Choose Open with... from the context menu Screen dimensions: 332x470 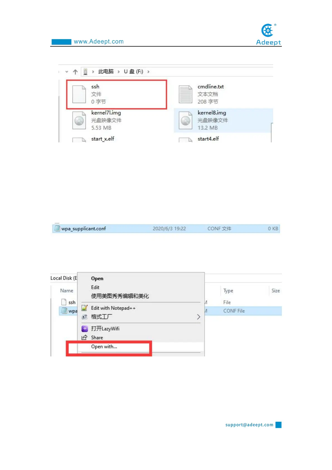(104, 347)
